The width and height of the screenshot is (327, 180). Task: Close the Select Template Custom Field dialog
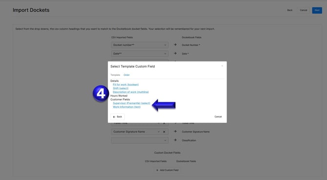pyautogui.click(x=222, y=66)
